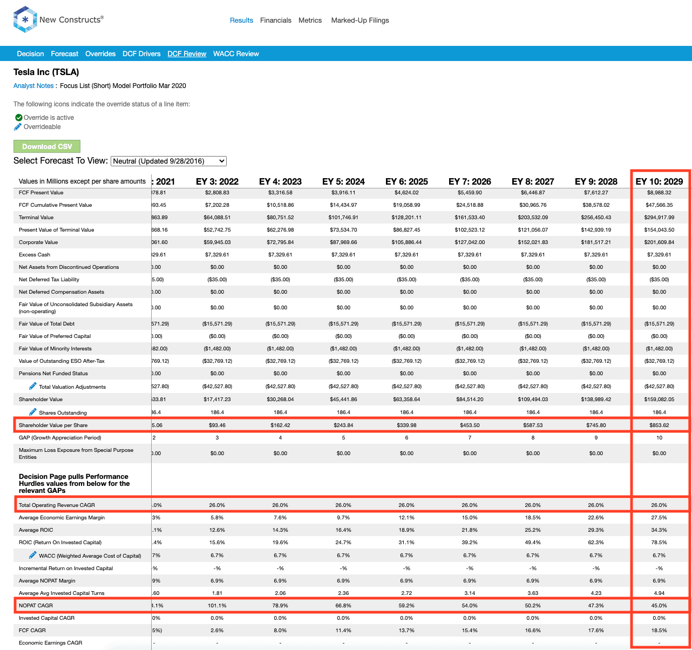
Task: Click the Terminal Value row label
Action: 36,218
